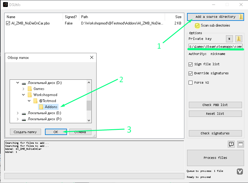Click the Check signatures button
Image resolution: width=248 pixels, height=183 pixels.
click(x=215, y=133)
